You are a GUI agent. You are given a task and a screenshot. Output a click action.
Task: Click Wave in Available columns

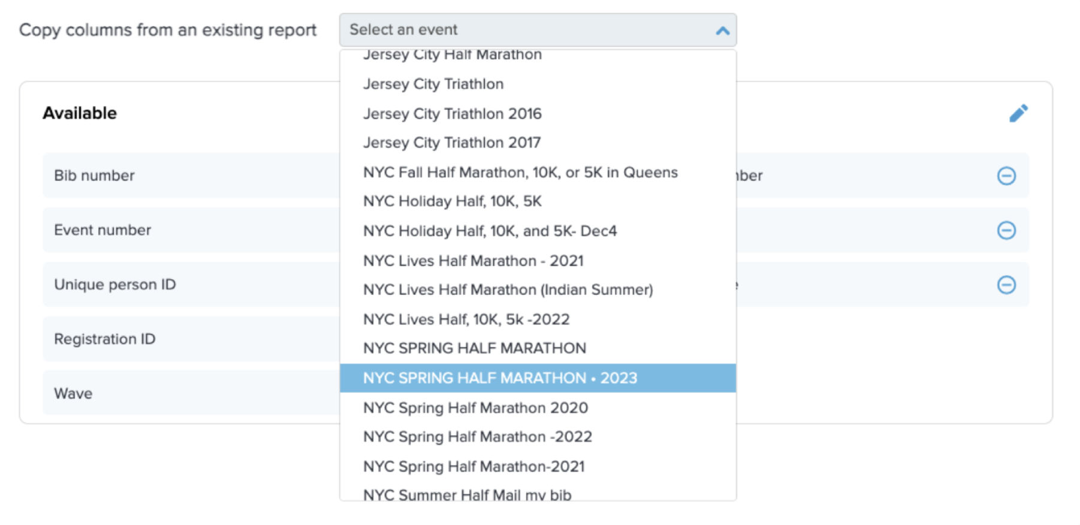[73, 394]
